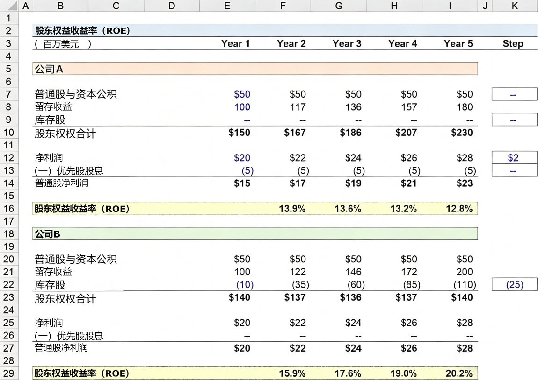The height and width of the screenshot is (380, 538).
Task: Select column E header
Action: pyautogui.click(x=227, y=6)
